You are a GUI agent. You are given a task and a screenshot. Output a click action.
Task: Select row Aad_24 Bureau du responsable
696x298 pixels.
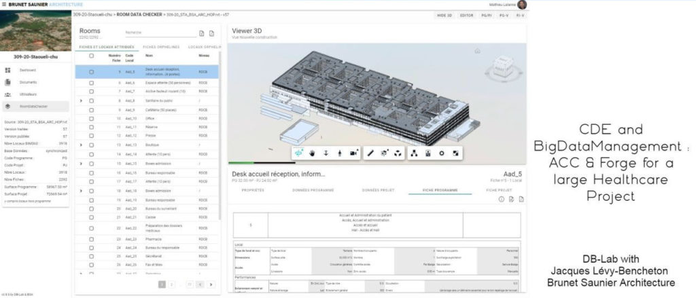pos(147,248)
